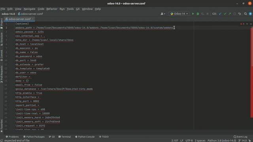Change the LF line separator setting
The width and height of the screenshot is (253, 142).
pyautogui.click(x=182, y=140)
